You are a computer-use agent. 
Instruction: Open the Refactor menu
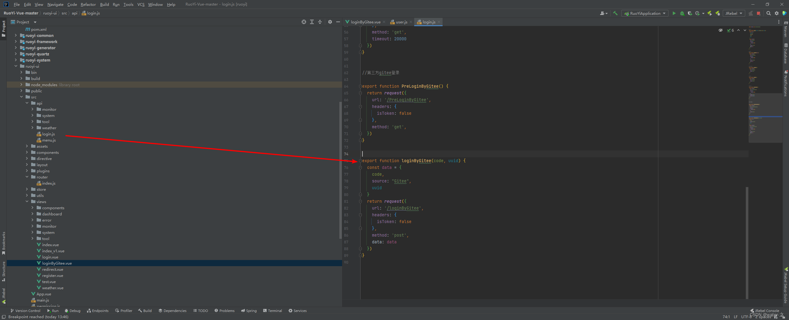(88, 4)
